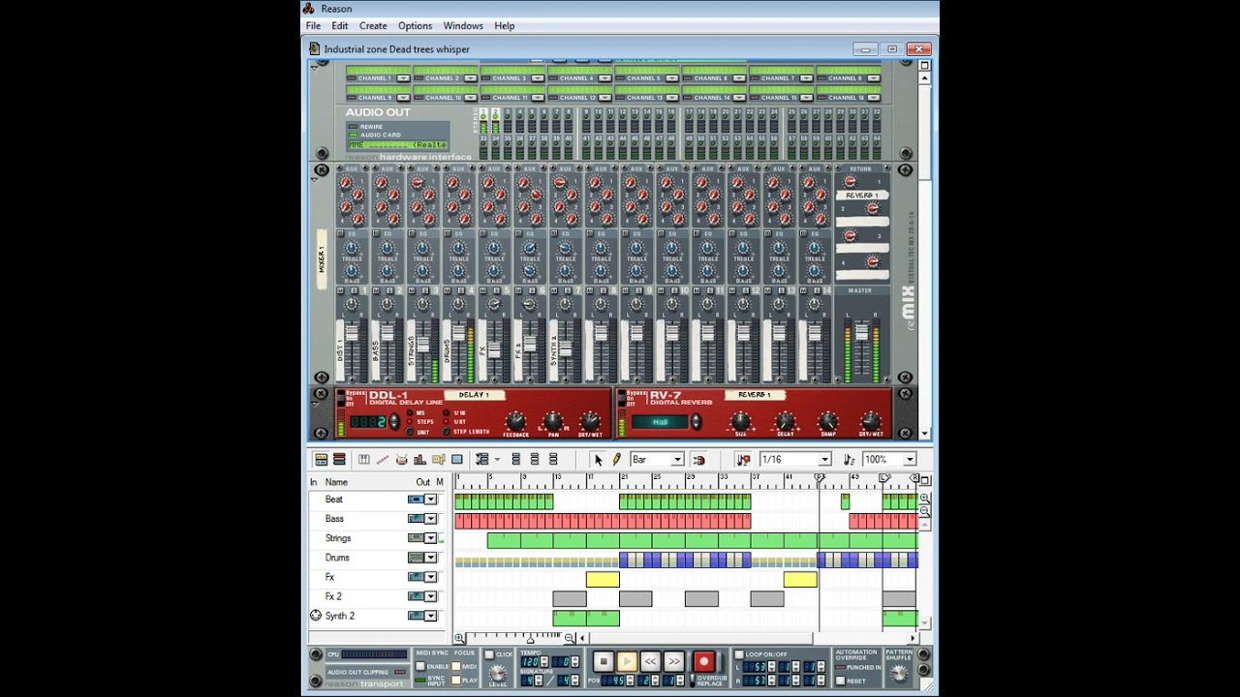Open Fx 2 track output dropdown
The width and height of the screenshot is (1240, 697).
(431, 596)
